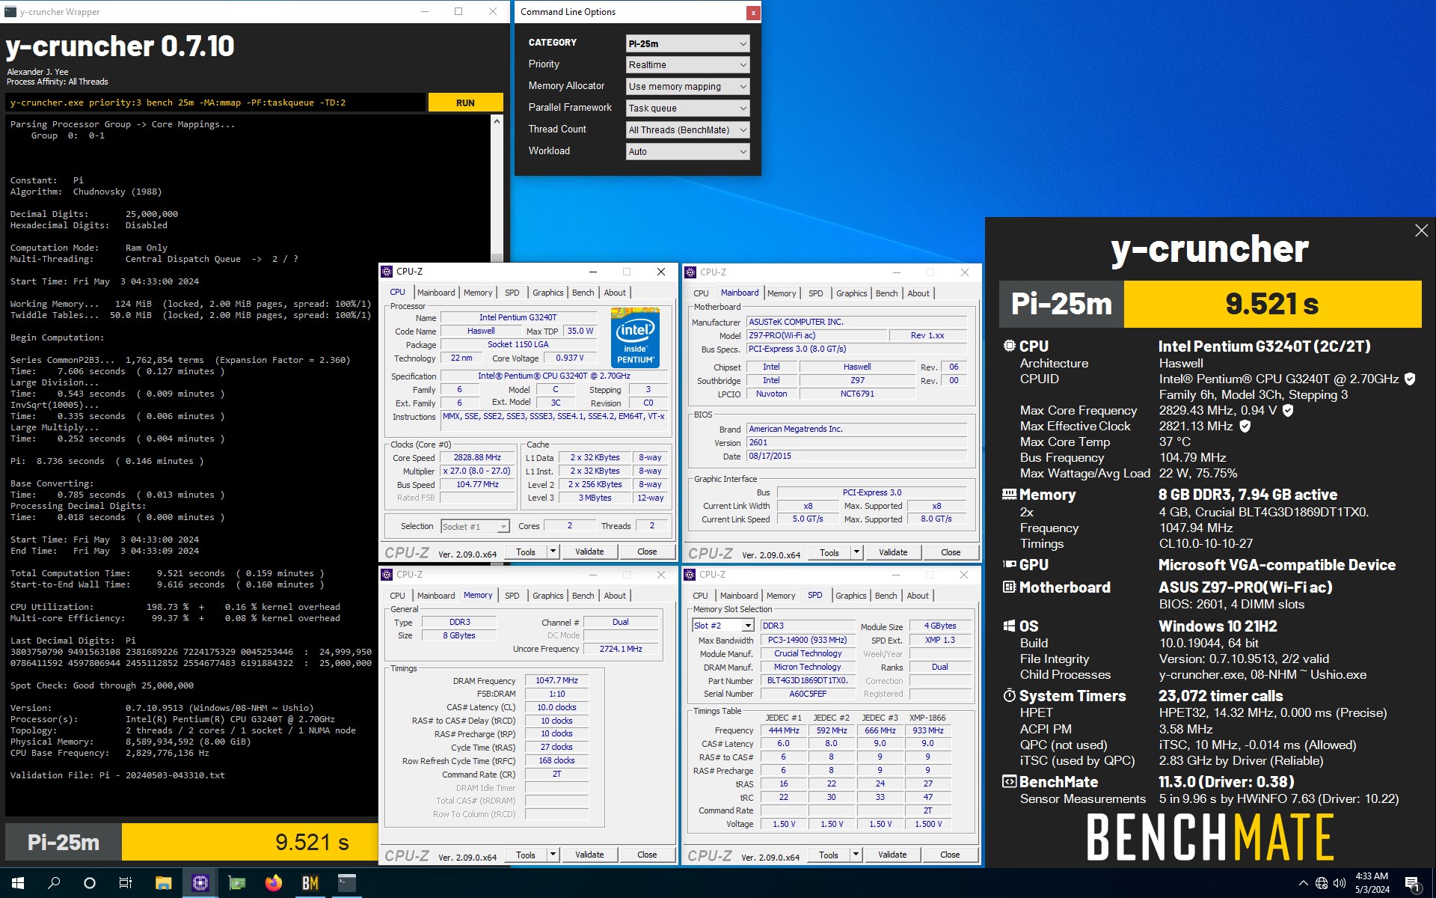This screenshot has width=1436, height=898.
Task: Switch to Bench tab in top-left CPU-Z
Action: click(x=583, y=293)
